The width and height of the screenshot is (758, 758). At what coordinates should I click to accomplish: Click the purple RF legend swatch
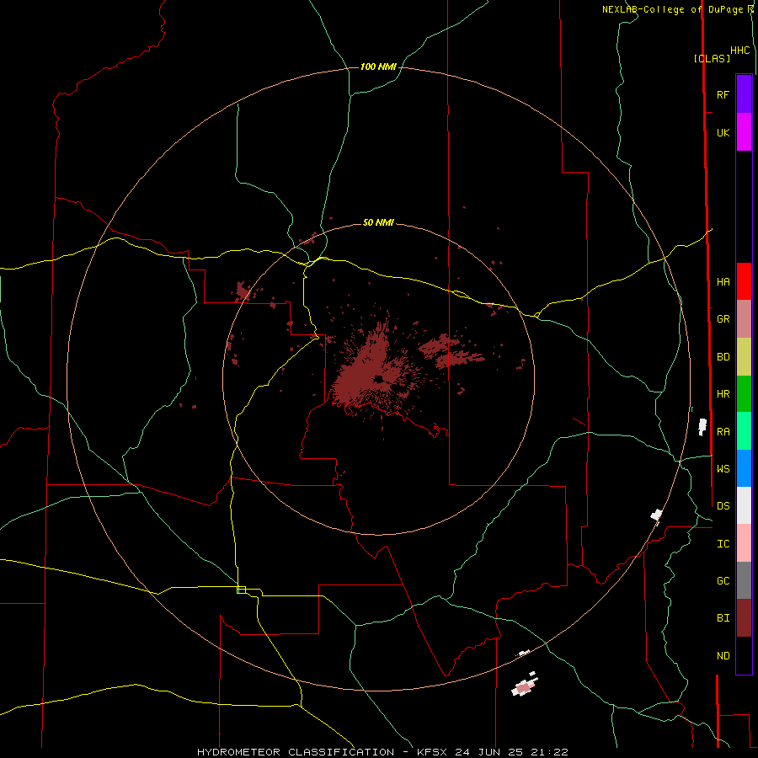click(x=744, y=94)
